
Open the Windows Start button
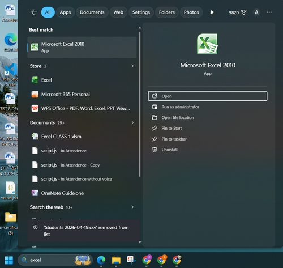(9, 260)
